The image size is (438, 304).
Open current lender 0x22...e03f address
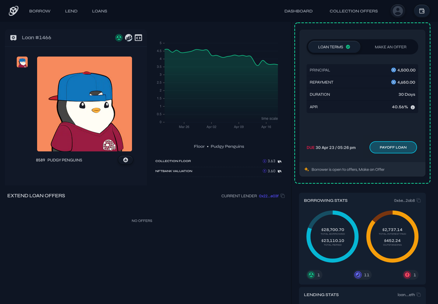(x=269, y=196)
